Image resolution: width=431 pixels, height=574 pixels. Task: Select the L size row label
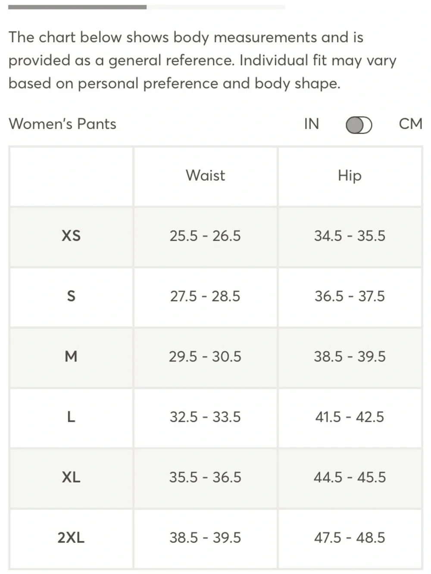click(71, 417)
